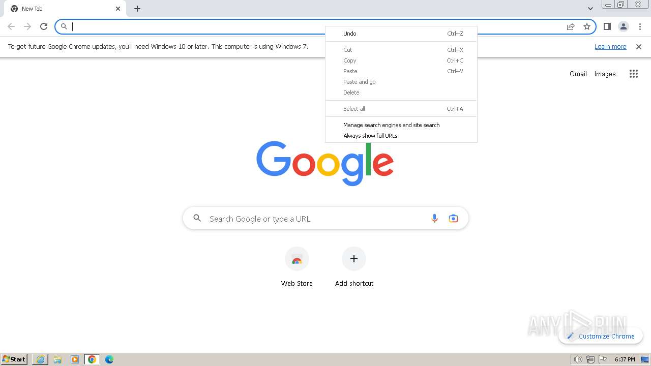
Task: Open a new tab with plus button
Action: [x=137, y=9]
